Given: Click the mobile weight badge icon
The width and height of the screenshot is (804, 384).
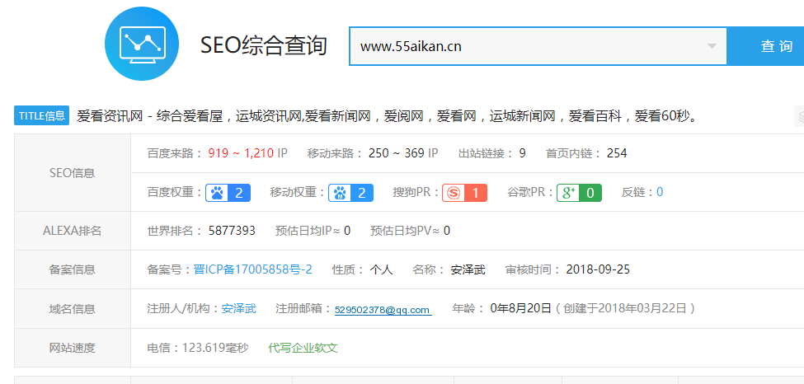Looking at the screenshot, I should (x=350, y=193).
